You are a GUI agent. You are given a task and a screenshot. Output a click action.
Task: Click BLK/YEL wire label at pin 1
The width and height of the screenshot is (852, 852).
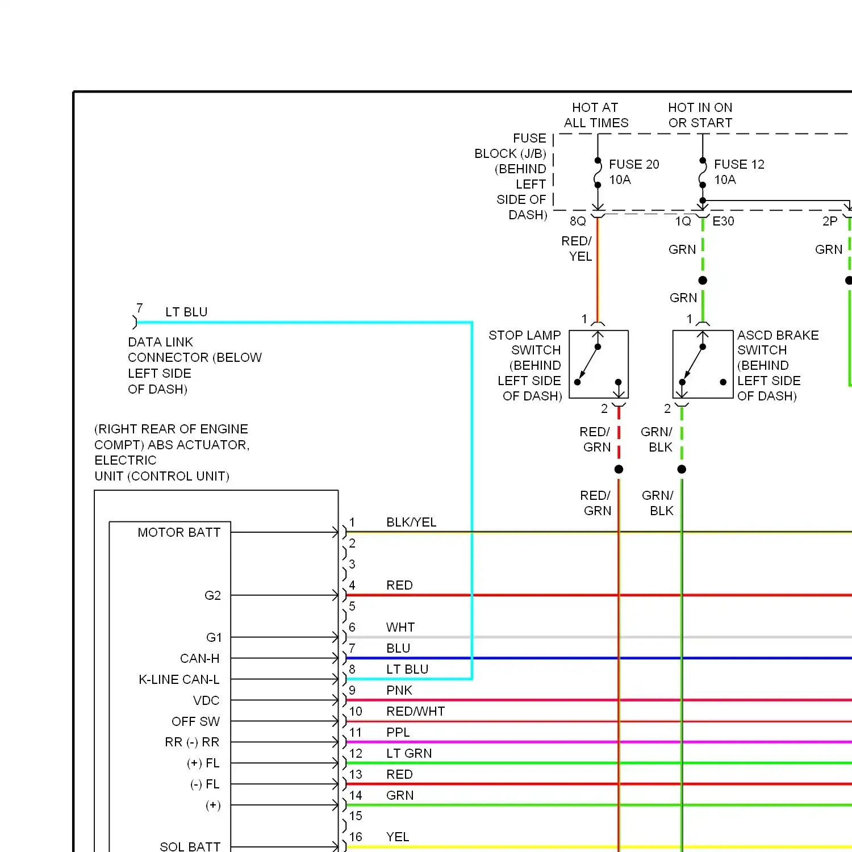tap(411, 523)
